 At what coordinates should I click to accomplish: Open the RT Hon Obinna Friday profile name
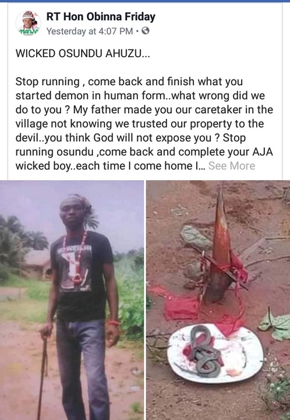(101, 17)
